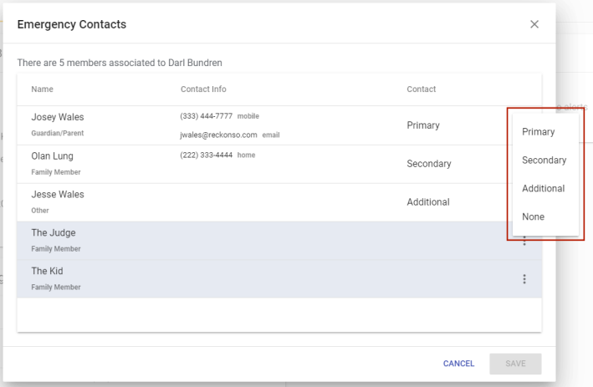Screen dimensions: 593x387
Task: Open the three-dot menu for The Kid
Action: [524, 279]
